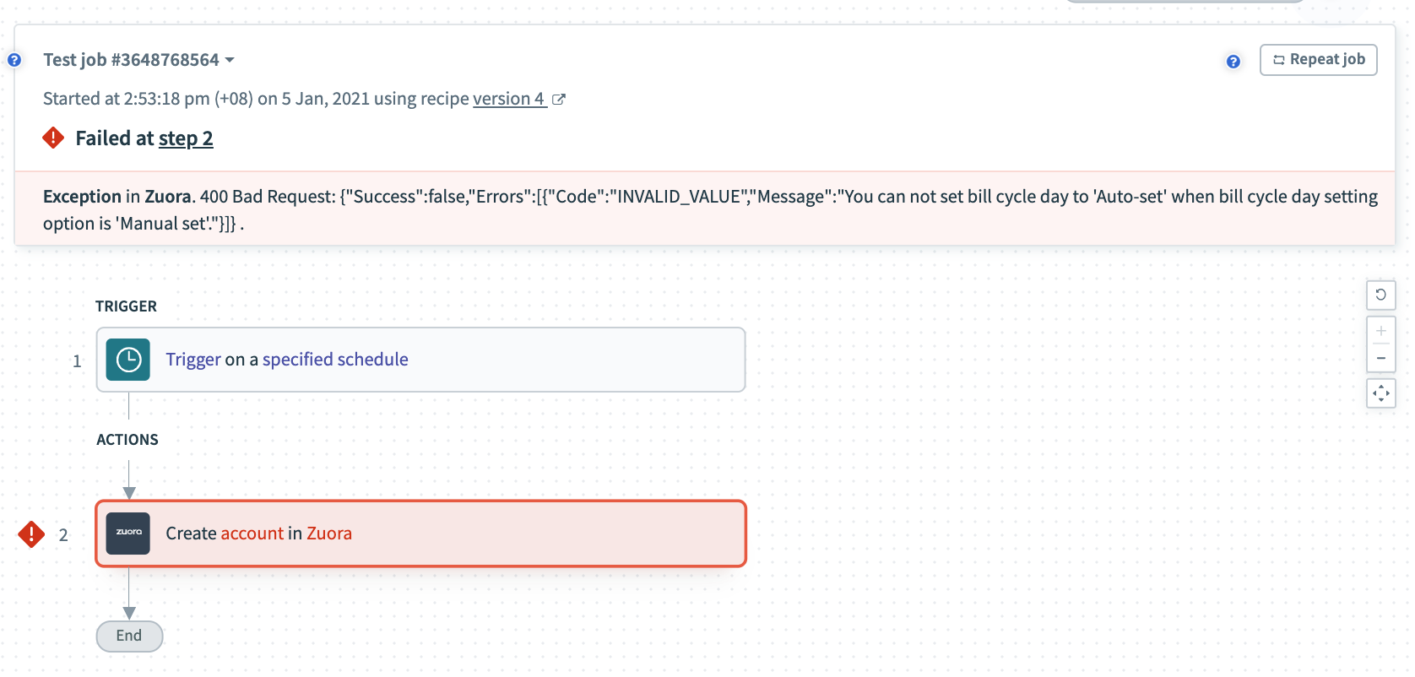Zoom in on the recipe diagram

[x=1381, y=330]
